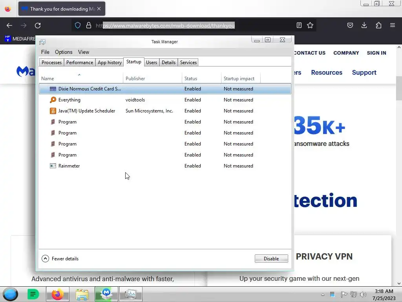
Task: Open File Explorer from the taskbar
Action: click(82, 294)
